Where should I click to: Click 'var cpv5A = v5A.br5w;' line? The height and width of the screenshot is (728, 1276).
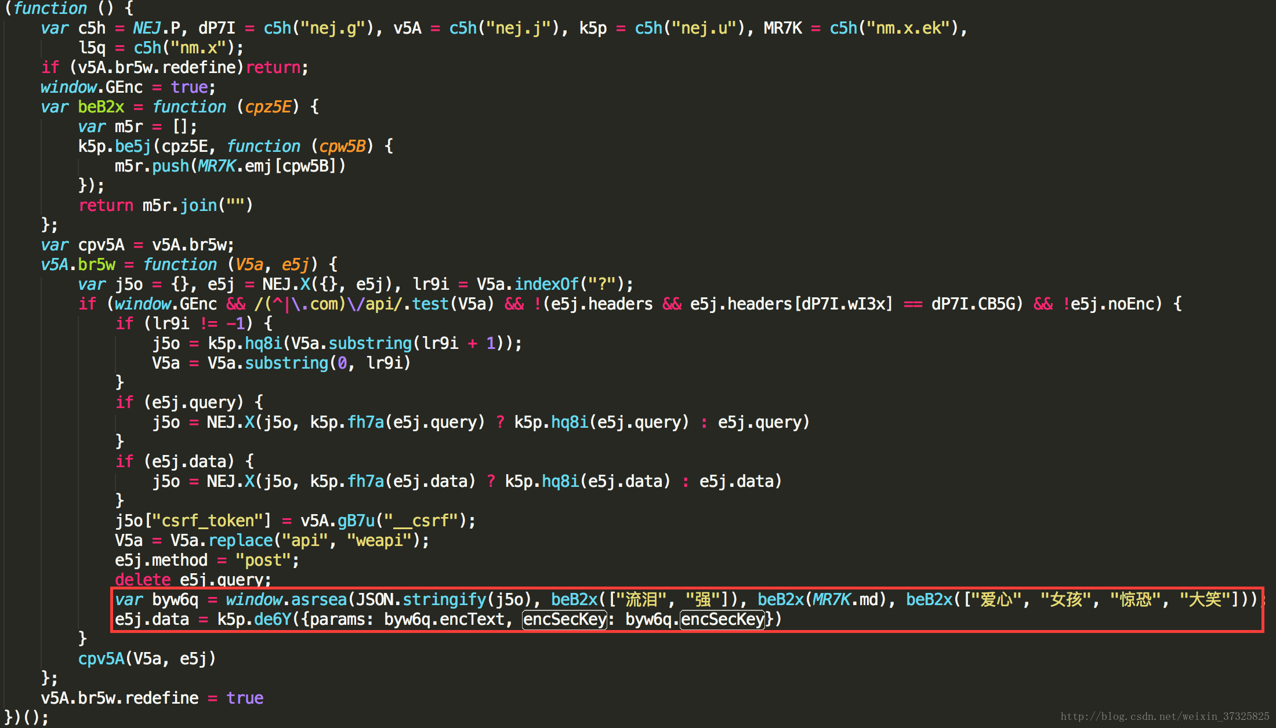(137, 245)
